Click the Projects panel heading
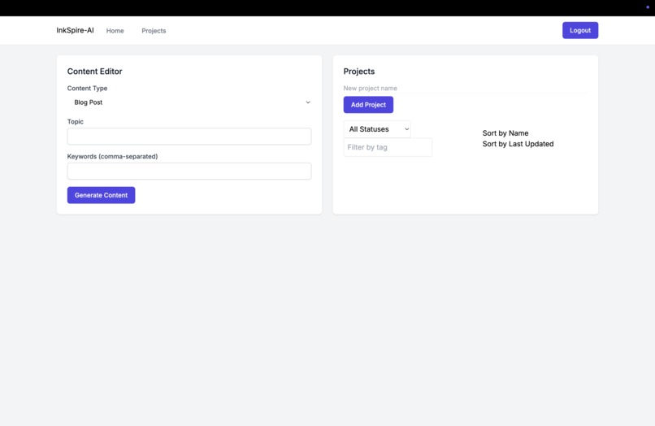Screen dimensions: 655x426 coord(359,72)
